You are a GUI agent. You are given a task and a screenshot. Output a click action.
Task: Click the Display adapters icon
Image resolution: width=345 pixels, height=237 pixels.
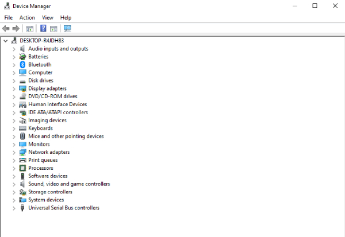(22, 88)
